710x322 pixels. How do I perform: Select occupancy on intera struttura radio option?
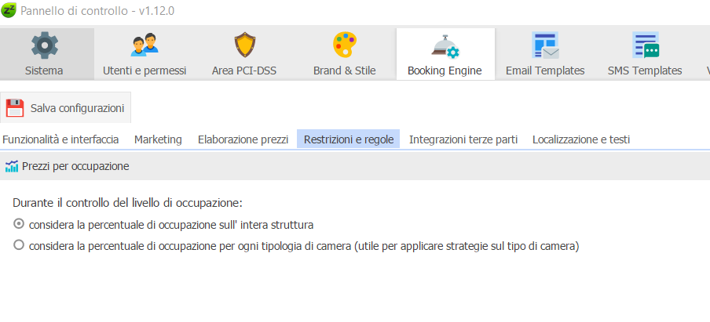coord(19,223)
